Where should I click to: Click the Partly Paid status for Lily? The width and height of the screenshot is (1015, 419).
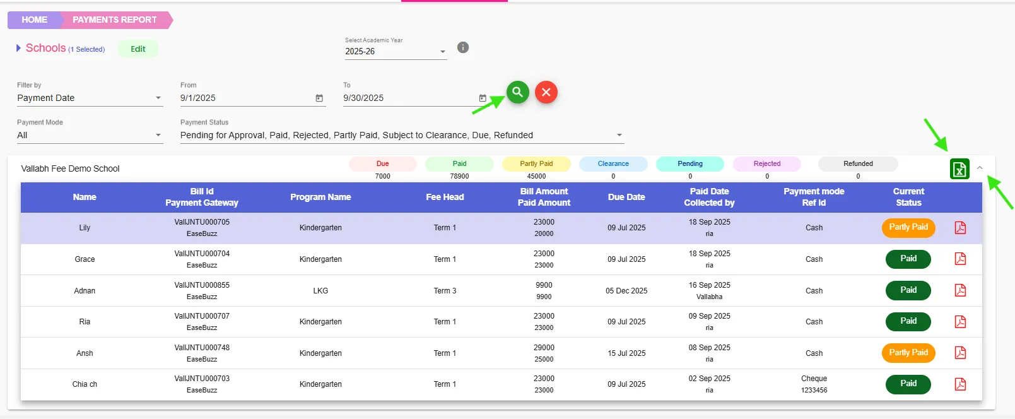coord(908,227)
